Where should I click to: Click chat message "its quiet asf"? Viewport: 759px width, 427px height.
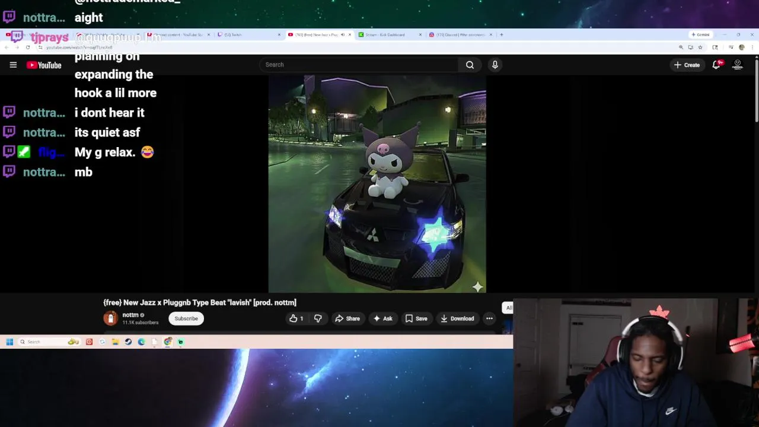pyautogui.click(x=107, y=132)
